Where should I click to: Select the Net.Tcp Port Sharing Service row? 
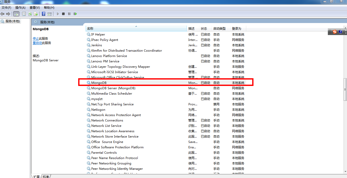[x=166, y=104]
